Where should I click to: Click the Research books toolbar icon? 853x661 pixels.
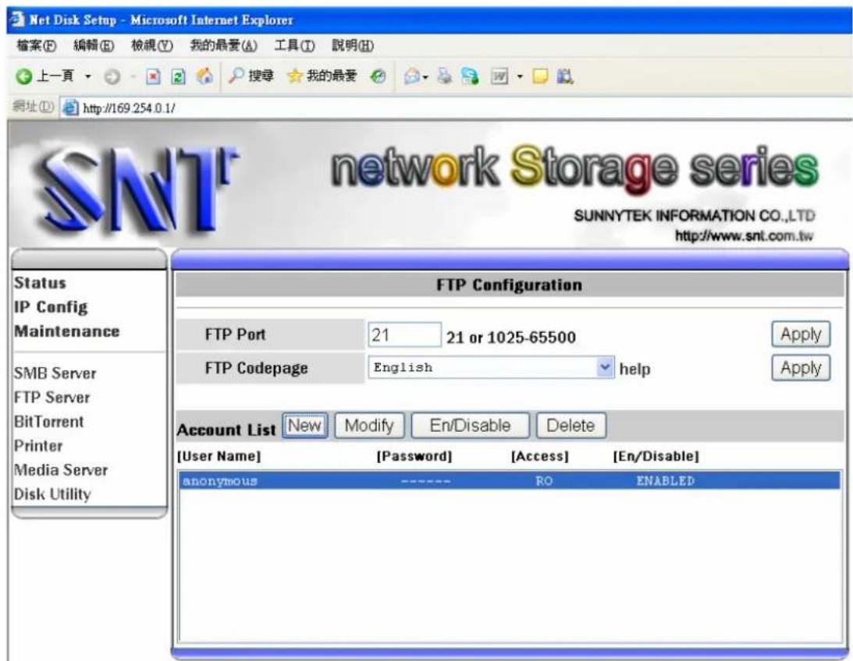[565, 76]
